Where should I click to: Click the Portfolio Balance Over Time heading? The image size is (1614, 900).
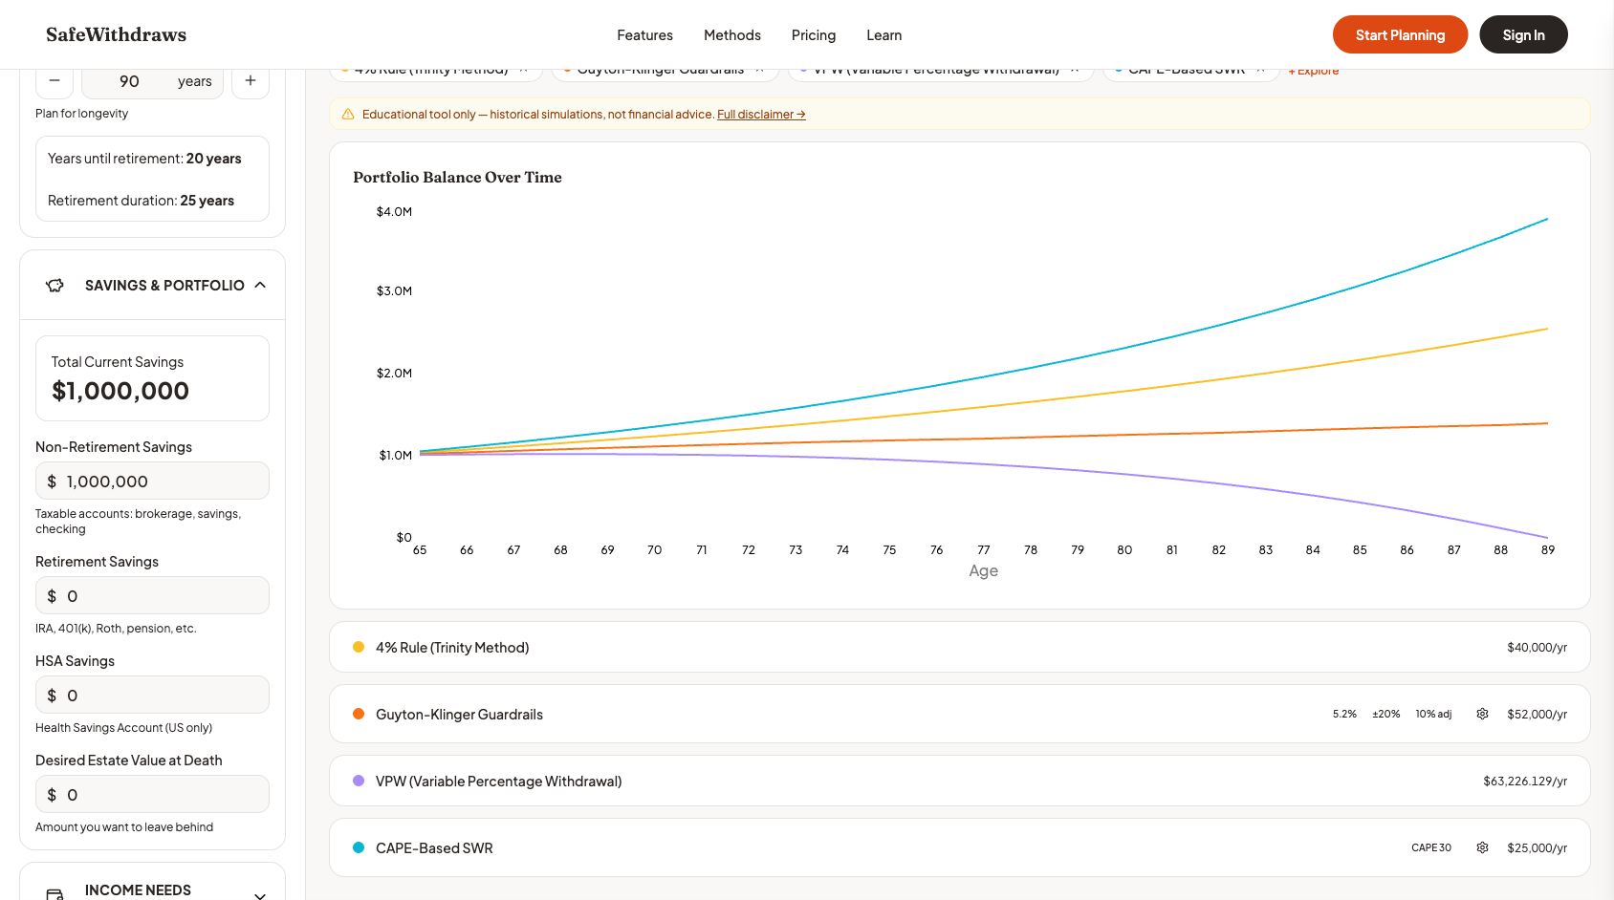(457, 178)
